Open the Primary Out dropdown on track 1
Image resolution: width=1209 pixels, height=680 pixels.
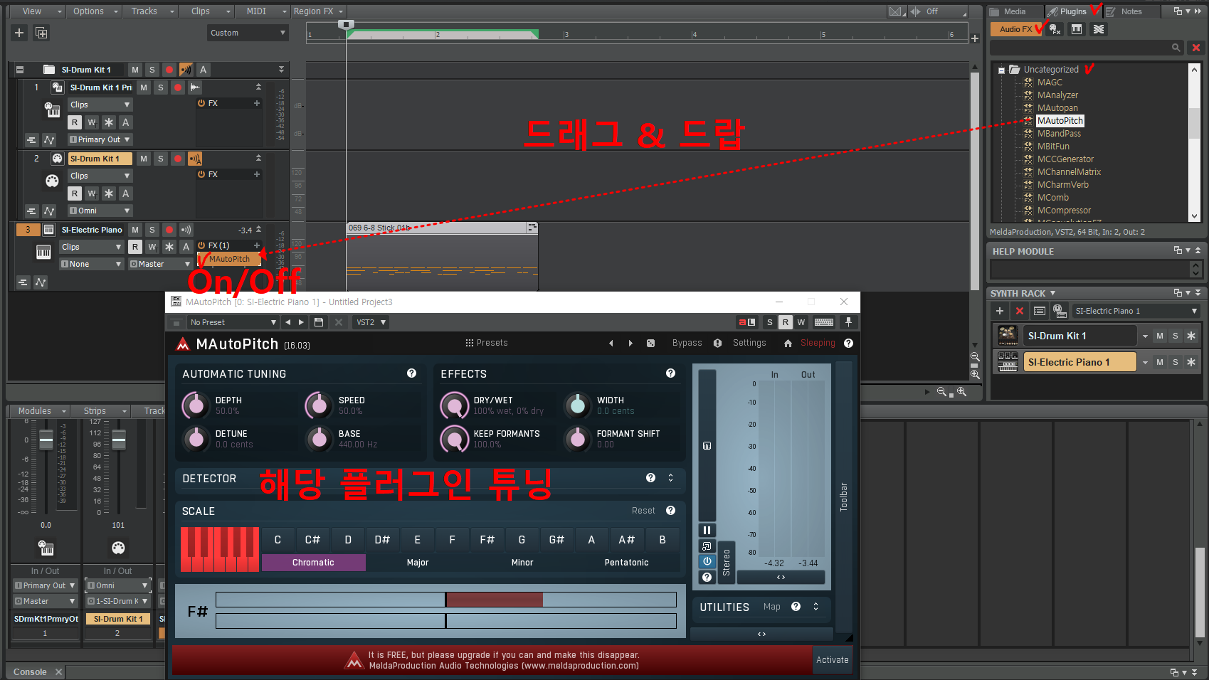100,139
